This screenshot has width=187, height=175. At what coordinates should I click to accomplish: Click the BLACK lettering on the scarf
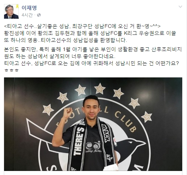(x=106, y=133)
